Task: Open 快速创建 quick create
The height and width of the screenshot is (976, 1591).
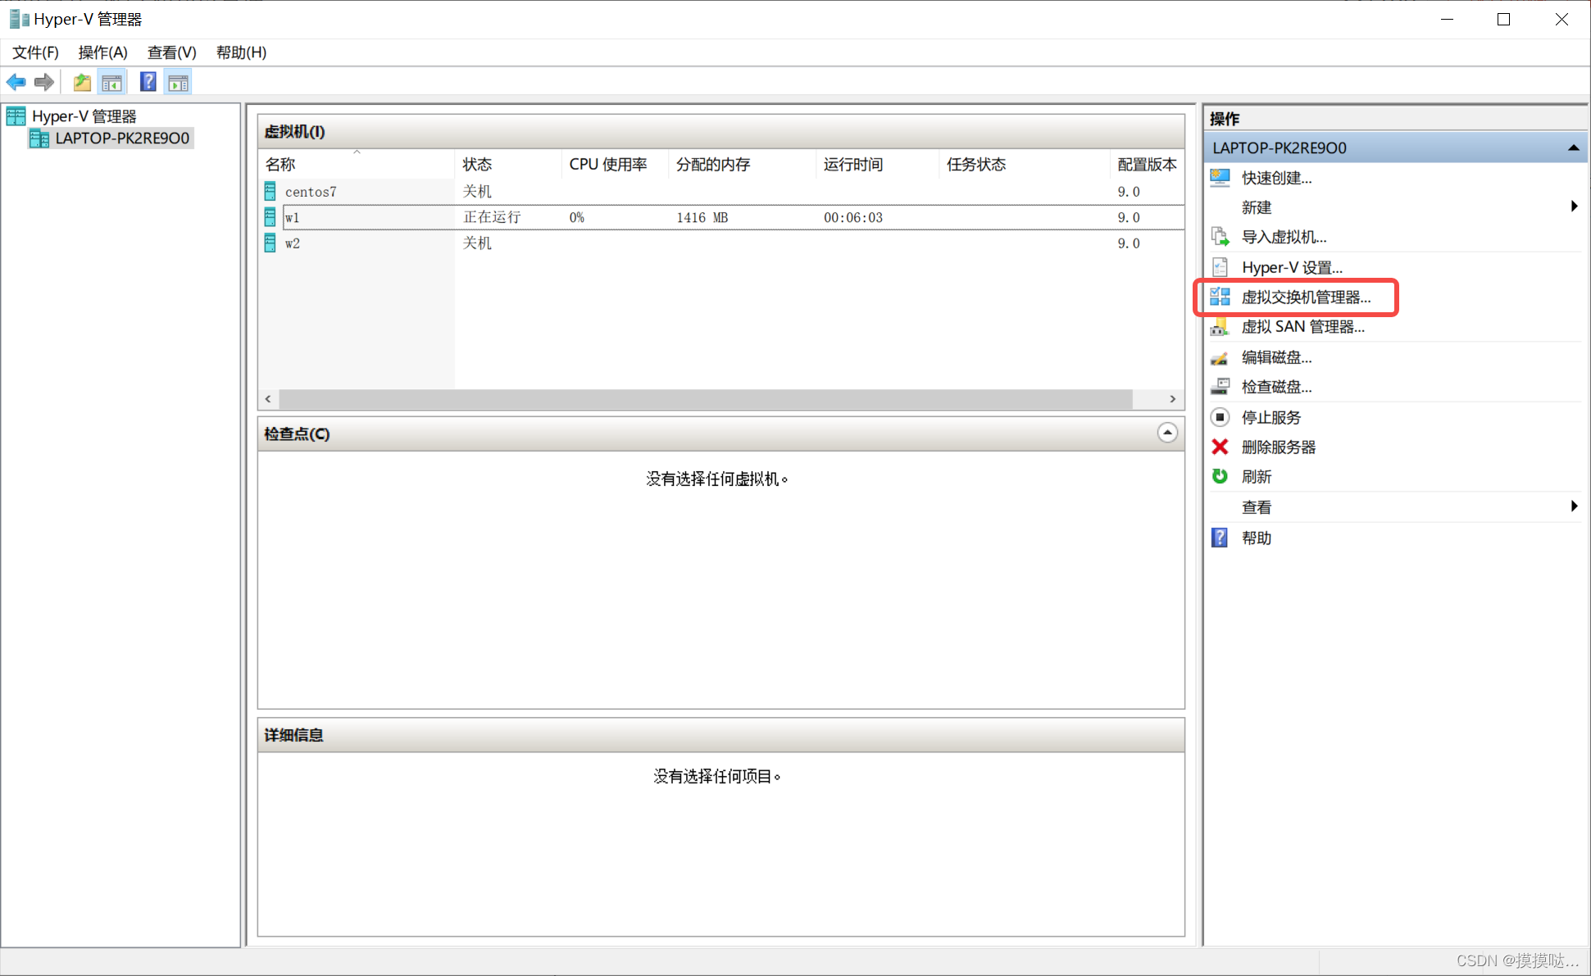Action: coord(1276,178)
